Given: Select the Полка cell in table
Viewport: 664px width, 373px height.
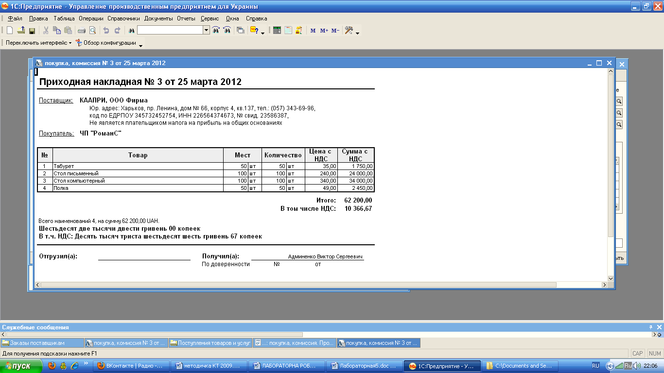Looking at the screenshot, I should click(x=138, y=188).
